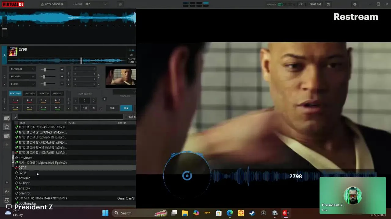Jump back 2 beats pad
The width and height of the screenshot is (391, 219).
pos(43,100)
